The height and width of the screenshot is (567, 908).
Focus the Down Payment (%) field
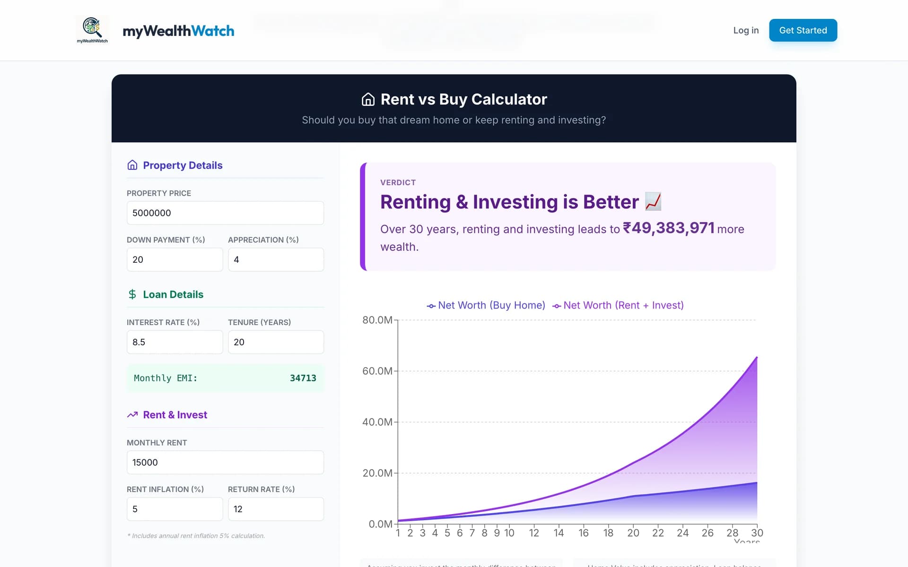tap(175, 259)
